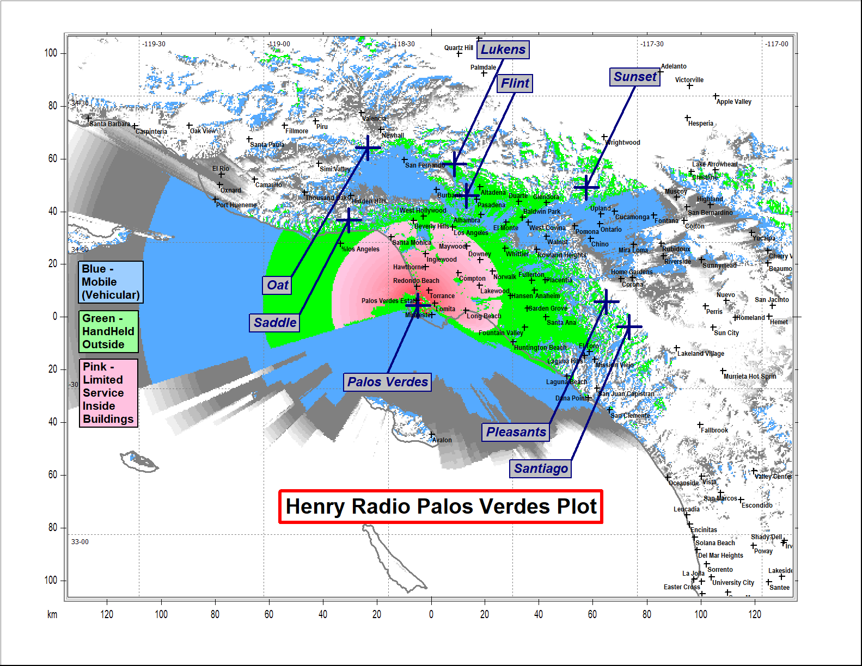862x666 pixels.
Task: Click the Dana Point label
Action: [x=571, y=398]
